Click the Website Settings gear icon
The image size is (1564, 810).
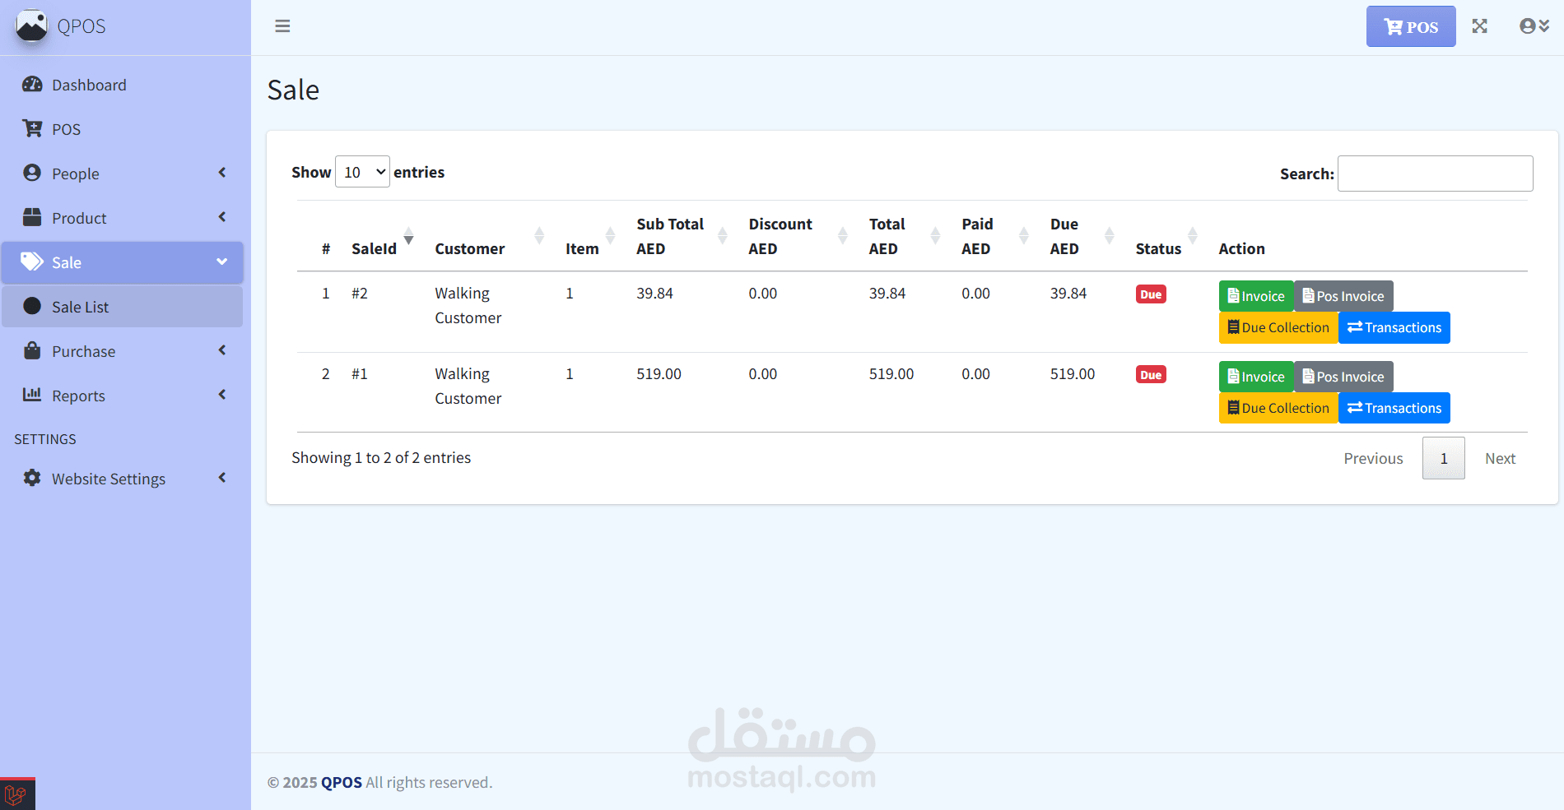[32, 478]
